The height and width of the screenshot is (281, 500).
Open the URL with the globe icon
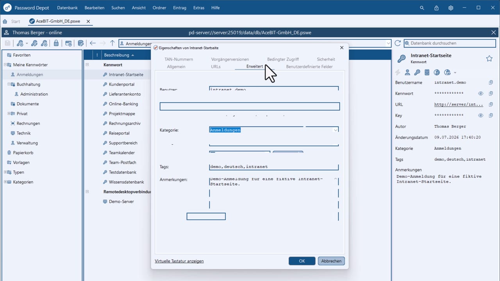pos(437,72)
